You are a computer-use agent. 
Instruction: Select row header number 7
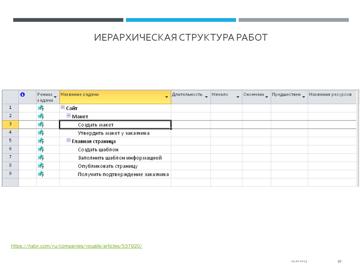(10, 158)
